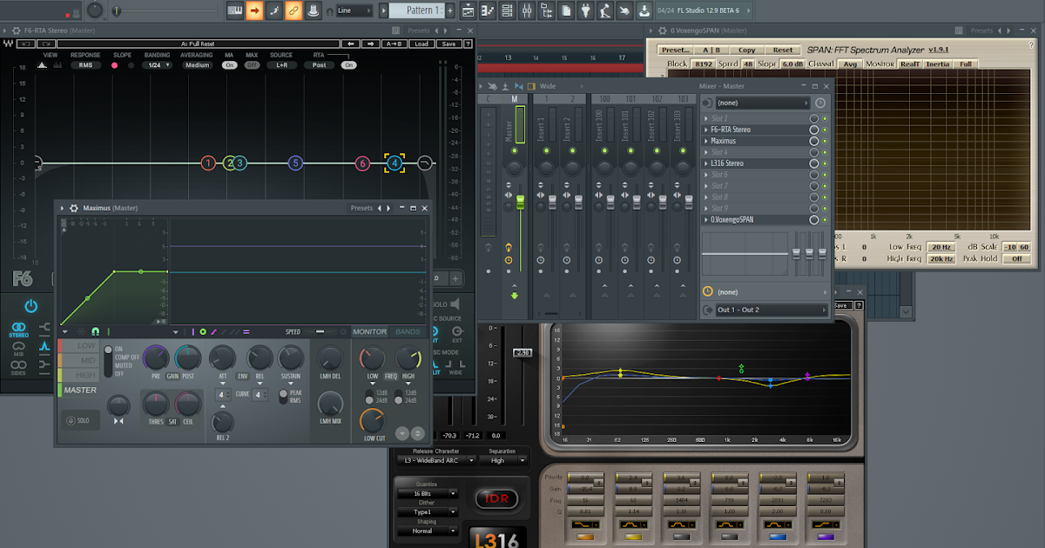The height and width of the screenshot is (548, 1045).
Task: Open the mixer faders icon in toolbar
Action: click(528, 10)
